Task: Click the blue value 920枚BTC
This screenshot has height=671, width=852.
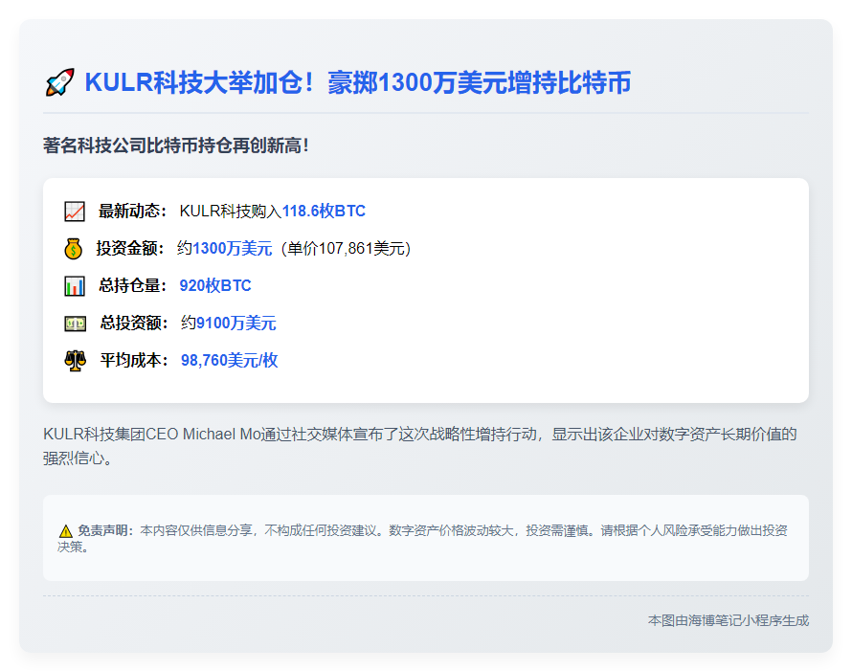Action: coord(215,285)
